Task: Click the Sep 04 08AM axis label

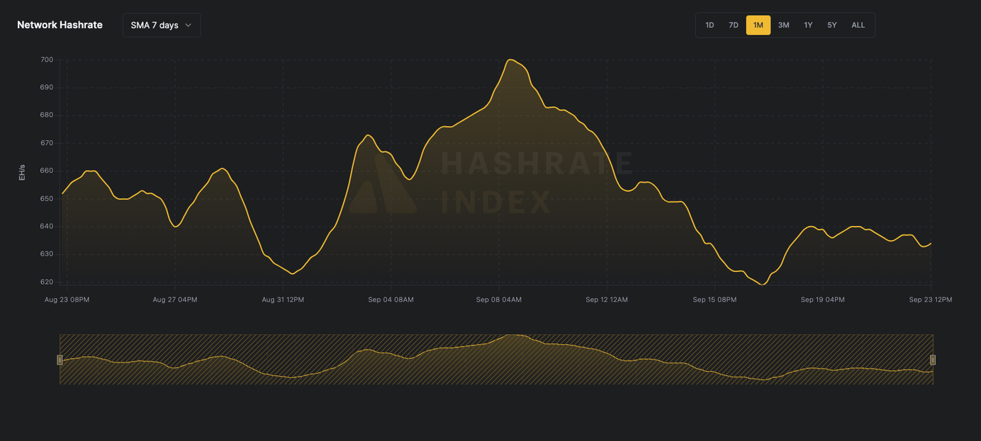Action: click(391, 299)
